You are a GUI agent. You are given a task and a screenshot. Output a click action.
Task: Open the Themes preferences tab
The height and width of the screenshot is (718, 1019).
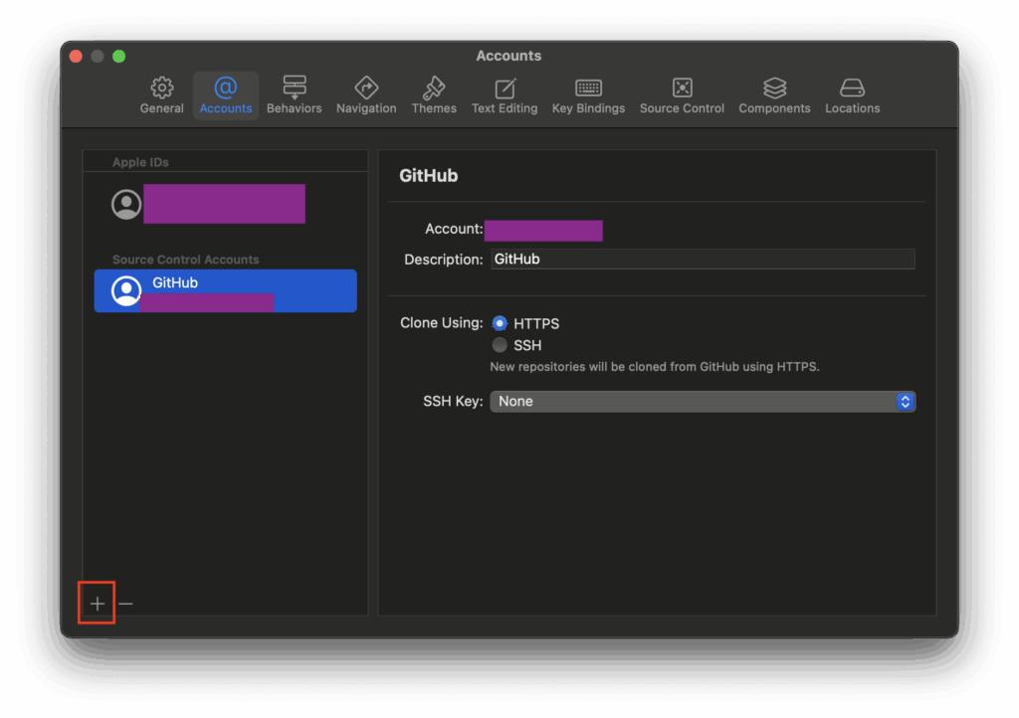[x=434, y=95]
